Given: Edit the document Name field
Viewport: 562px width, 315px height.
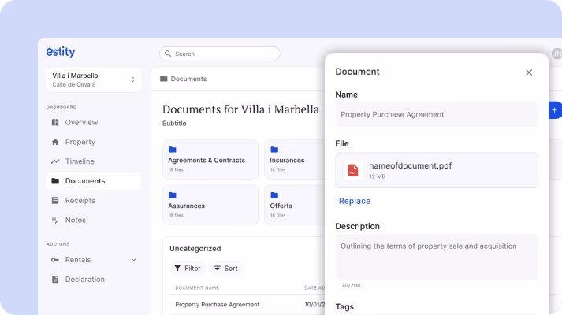Looking at the screenshot, I should [437, 114].
